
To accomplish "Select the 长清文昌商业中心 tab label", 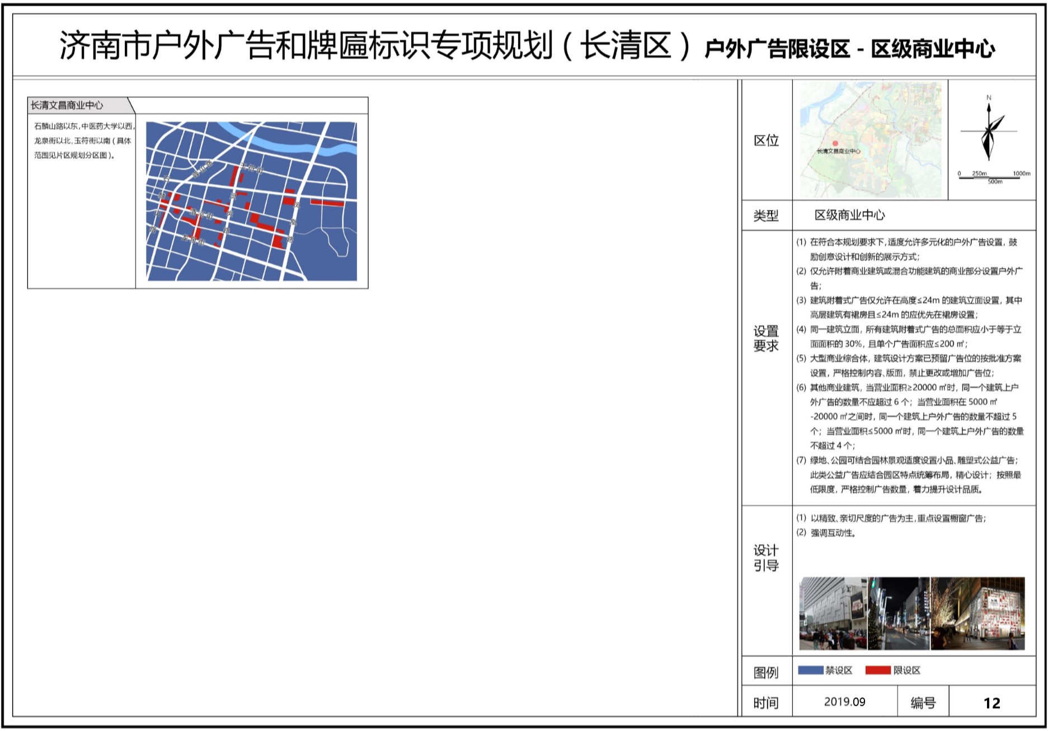I will tap(67, 105).
